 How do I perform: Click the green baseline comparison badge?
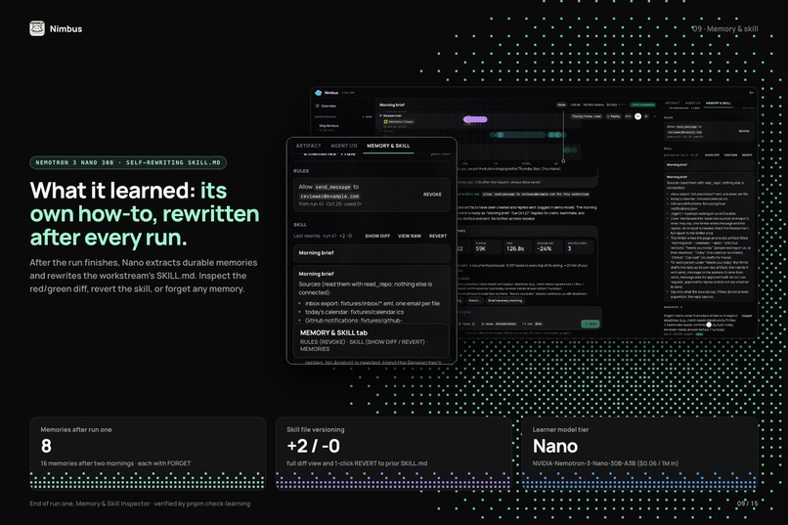[x=643, y=105]
